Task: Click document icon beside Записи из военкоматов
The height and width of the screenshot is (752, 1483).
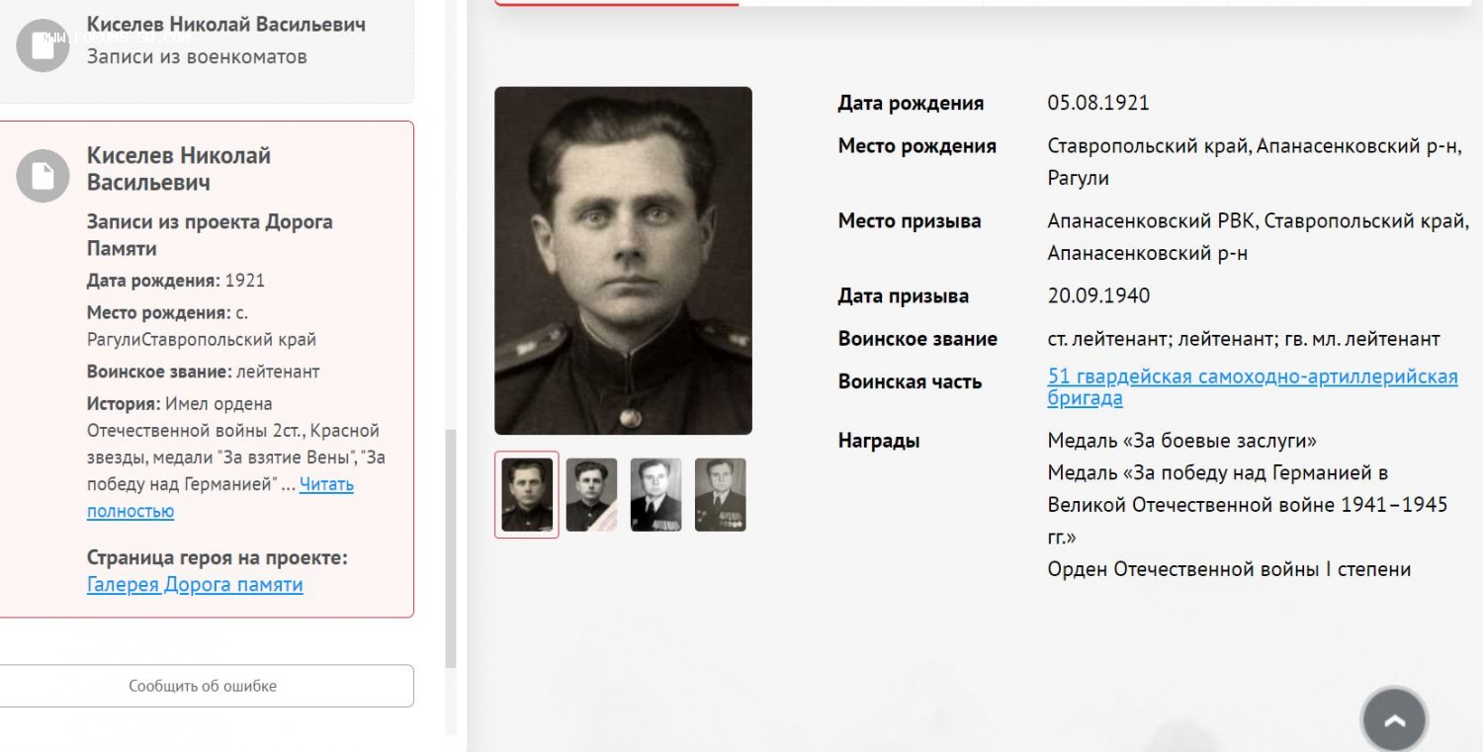Action: 43,45
